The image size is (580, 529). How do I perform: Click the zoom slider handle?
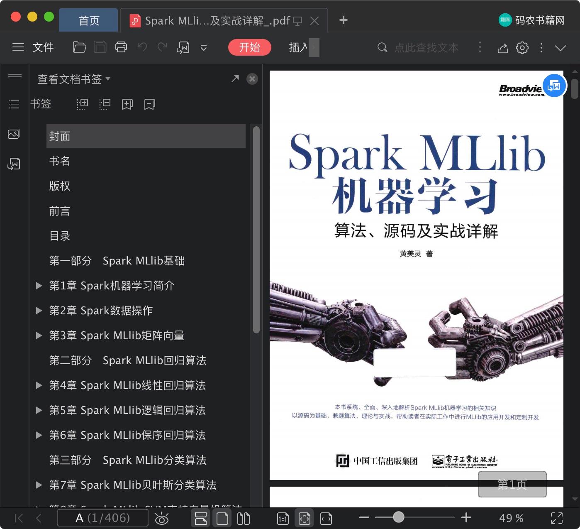tap(399, 517)
